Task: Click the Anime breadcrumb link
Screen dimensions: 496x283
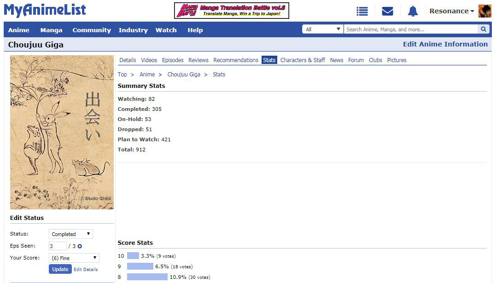Action: pos(147,74)
